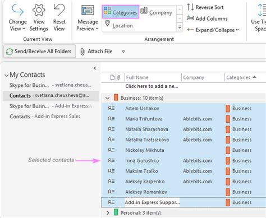Click the 'Click here to add a new' field
The width and height of the screenshot is (266, 218).
(152, 86)
